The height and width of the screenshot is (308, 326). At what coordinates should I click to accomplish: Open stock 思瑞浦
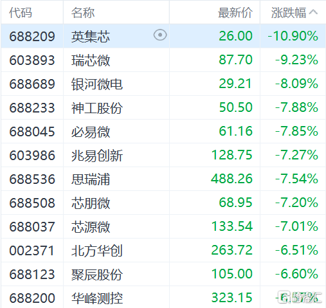pos(91,179)
